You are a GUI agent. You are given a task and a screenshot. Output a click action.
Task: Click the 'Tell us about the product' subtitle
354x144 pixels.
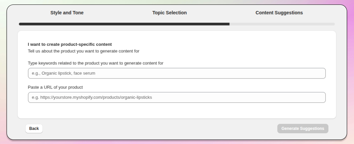click(83, 51)
